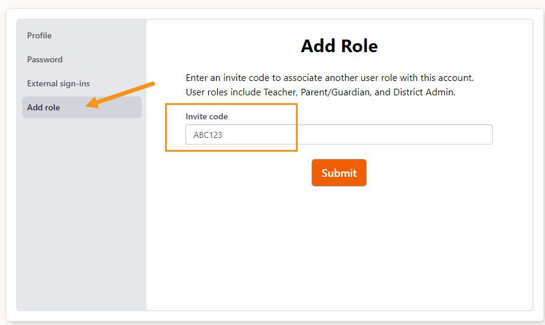545x325 pixels.
Task: Click the ABC123 placeholder text
Action: [x=208, y=135]
